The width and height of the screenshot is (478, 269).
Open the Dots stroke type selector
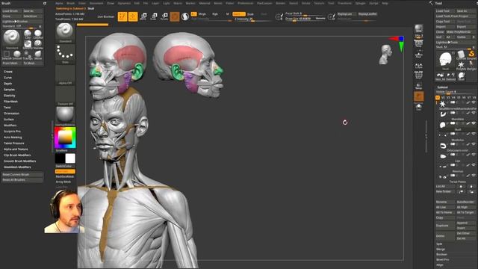tap(65, 55)
